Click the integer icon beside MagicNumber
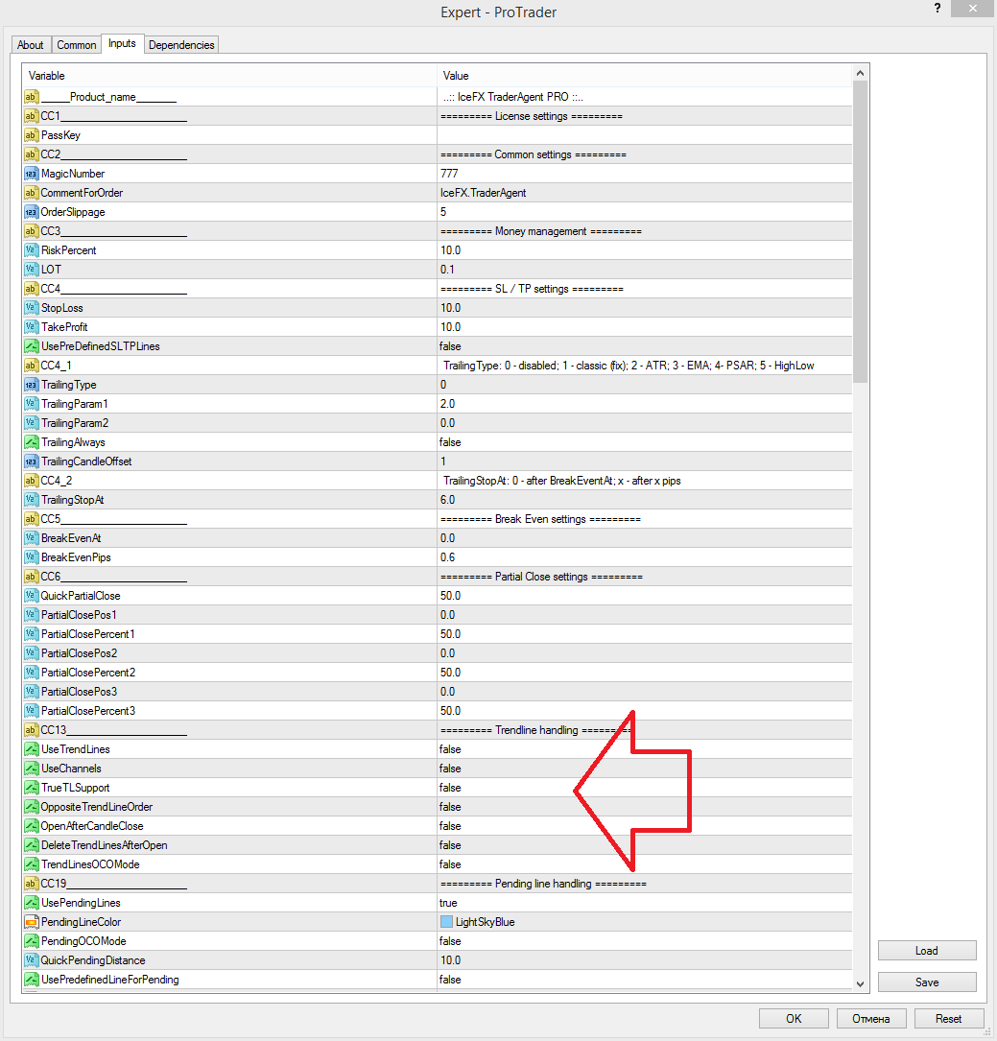 [x=32, y=174]
